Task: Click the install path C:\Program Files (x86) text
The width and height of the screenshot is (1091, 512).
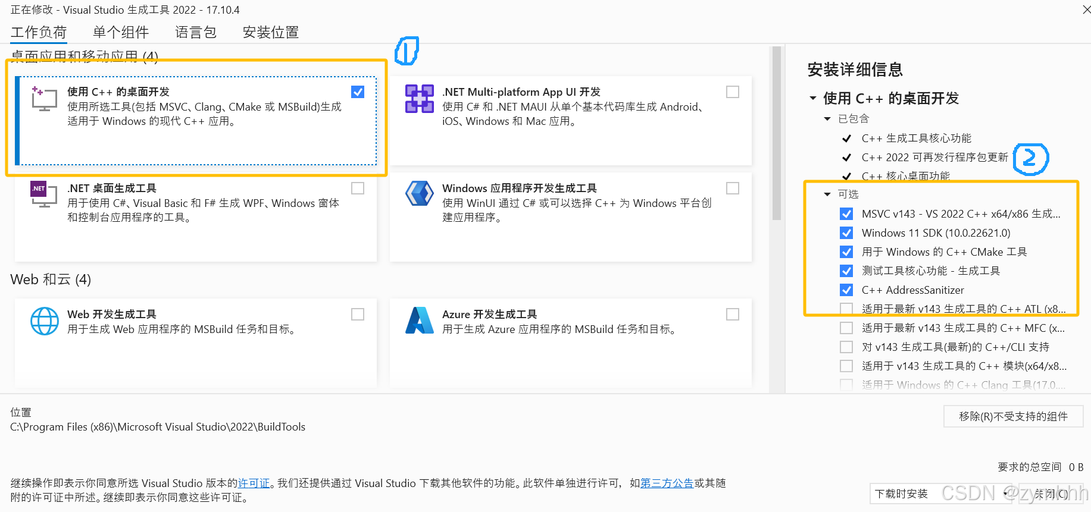Action: (158, 427)
